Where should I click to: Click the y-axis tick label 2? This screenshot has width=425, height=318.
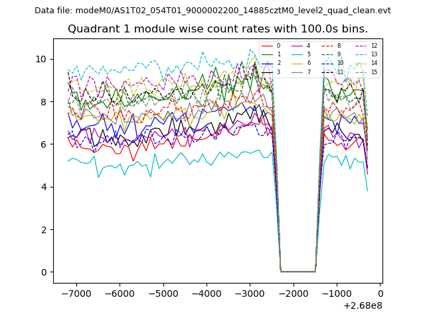[43, 230]
